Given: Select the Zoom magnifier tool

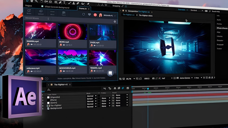Looking at the screenshot, I should [36, 1].
